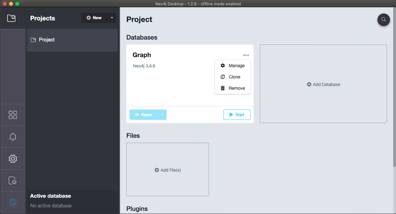Click the plus icon in Add File(s)
The height and width of the screenshot is (214, 396).
tap(157, 170)
